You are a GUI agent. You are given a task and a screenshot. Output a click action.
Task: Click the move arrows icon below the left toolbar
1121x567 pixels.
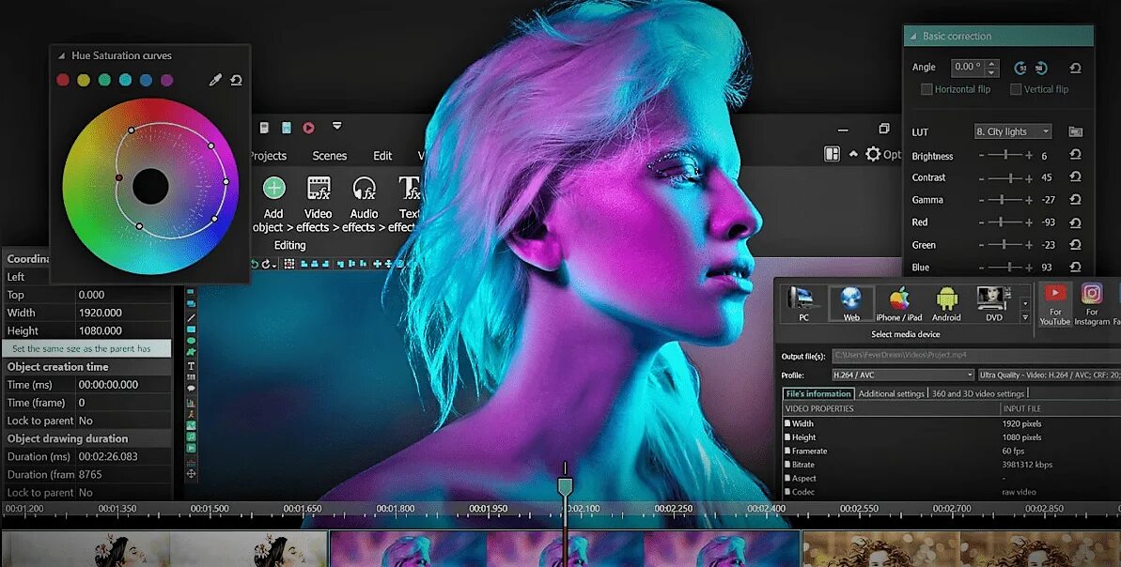coord(191,473)
